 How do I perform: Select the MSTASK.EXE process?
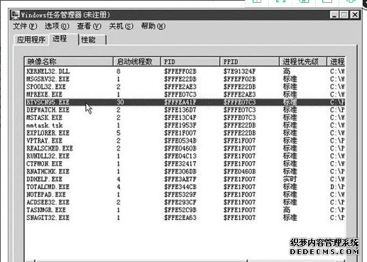(x=185, y=118)
